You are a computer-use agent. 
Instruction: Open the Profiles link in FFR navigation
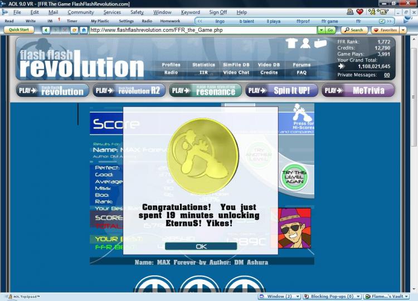(171, 65)
